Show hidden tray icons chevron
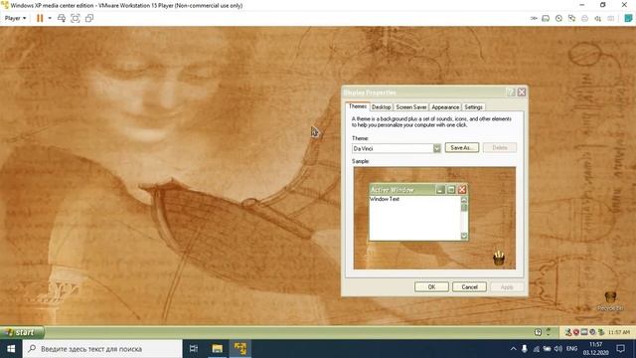The height and width of the screenshot is (358, 636). 513,349
